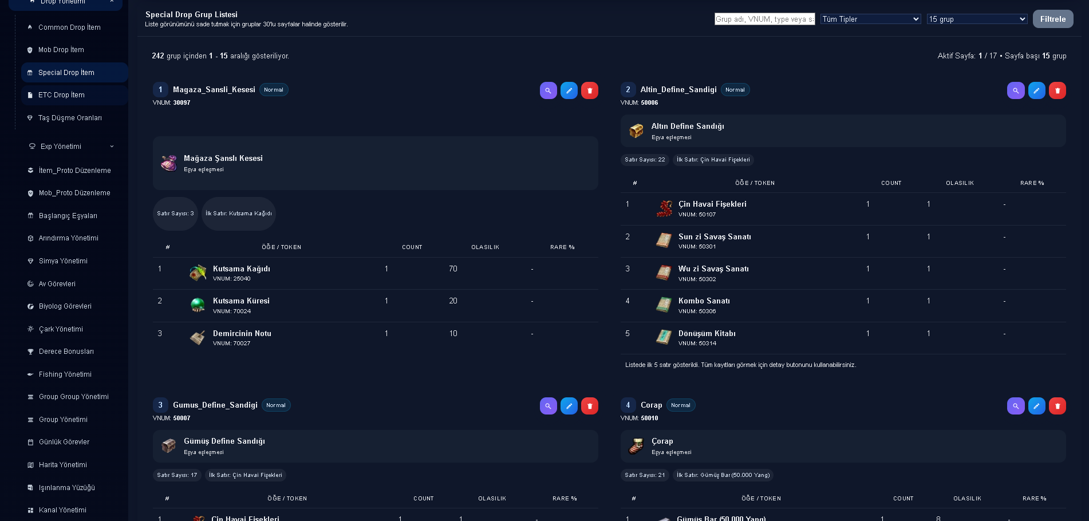View details of Altin_Define_Sandigi group
The image size is (1089, 521).
click(1015, 90)
